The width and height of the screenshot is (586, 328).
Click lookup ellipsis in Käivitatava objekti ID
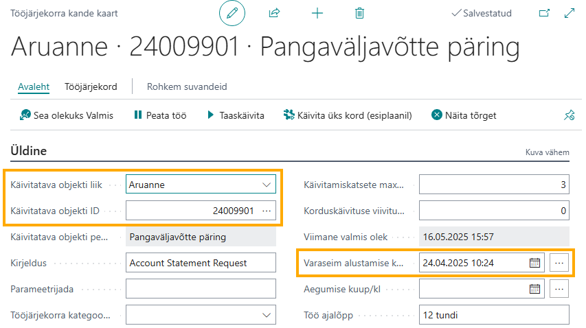[267, 211]
